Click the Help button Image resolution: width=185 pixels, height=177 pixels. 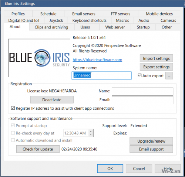168,169
